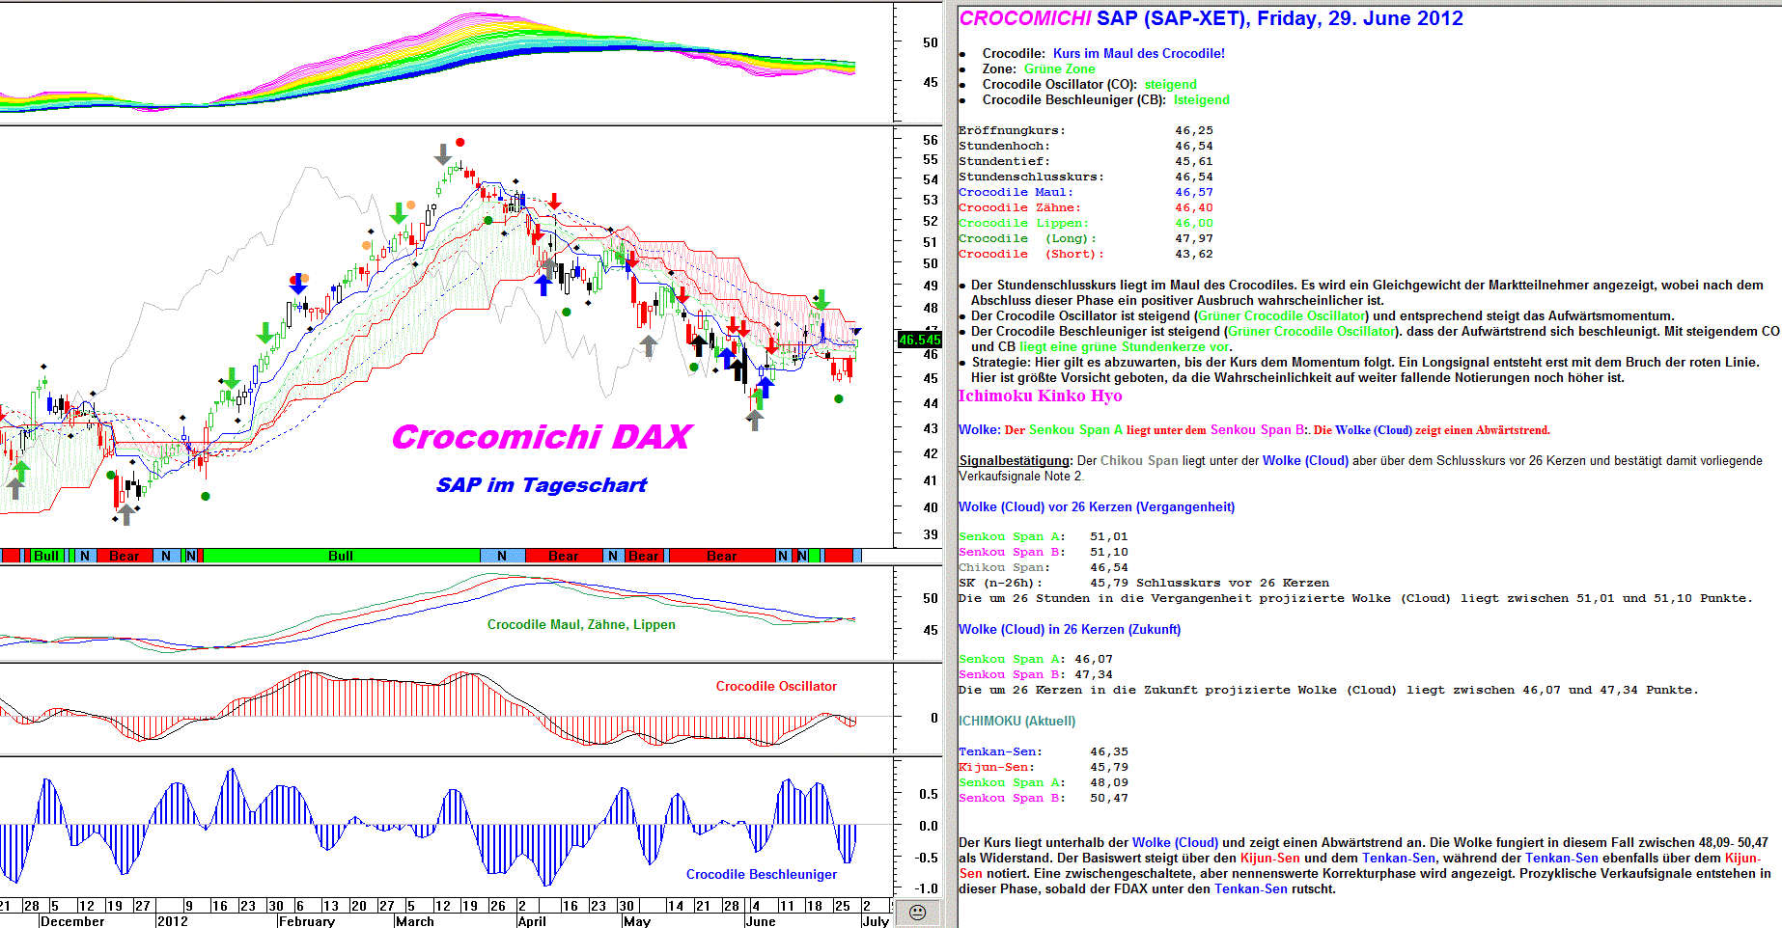
Task: Click the Crocodile Beschleuniger panel label
Action: [x=761, y=874]
